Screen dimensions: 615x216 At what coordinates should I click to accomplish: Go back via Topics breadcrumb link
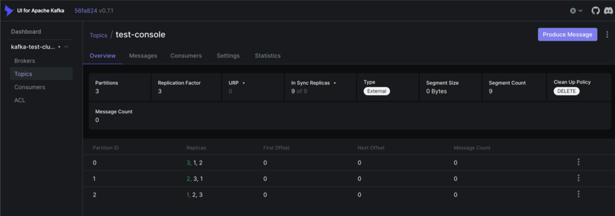(x=98, y=35)
